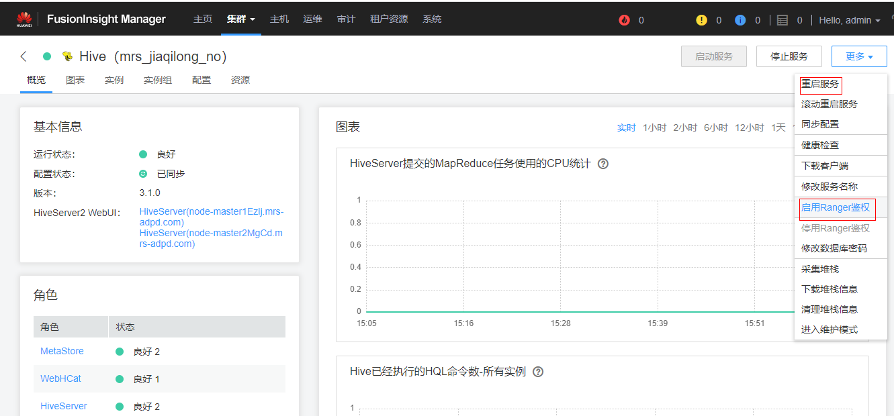The image size is (894, 416).
Task: Select 进入维护模式 from the menu
Action: point(830,329)
